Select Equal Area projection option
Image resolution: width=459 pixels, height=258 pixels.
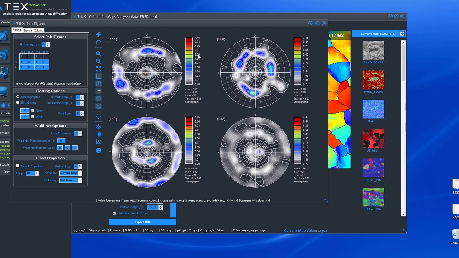[18, 102]
